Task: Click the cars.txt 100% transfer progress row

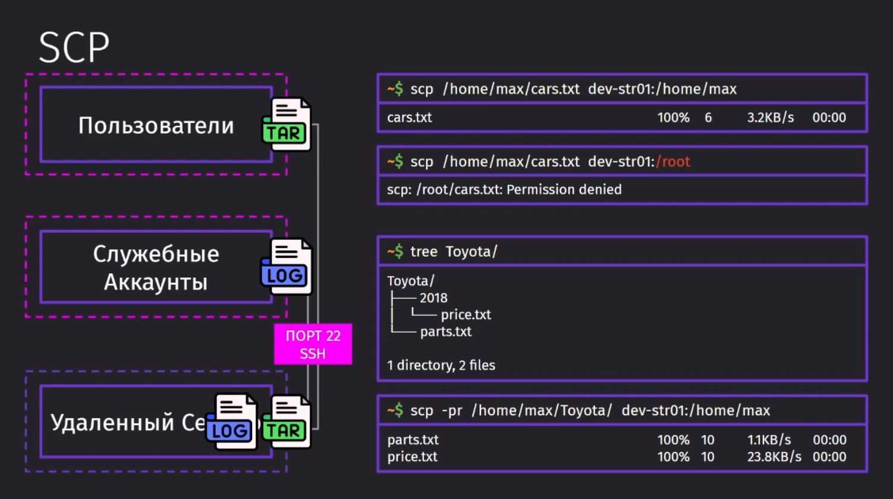Action: tap(617, 118)
